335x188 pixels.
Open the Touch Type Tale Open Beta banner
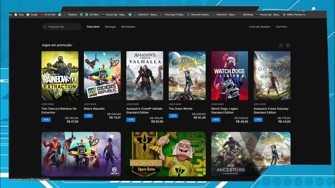pyautogui.click(x=166, y=154)
